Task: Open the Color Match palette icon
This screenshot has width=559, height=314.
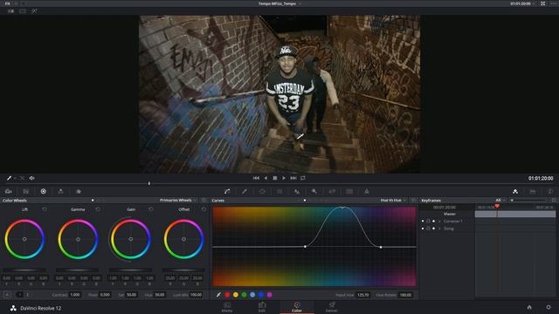Action: coord(25,192)
